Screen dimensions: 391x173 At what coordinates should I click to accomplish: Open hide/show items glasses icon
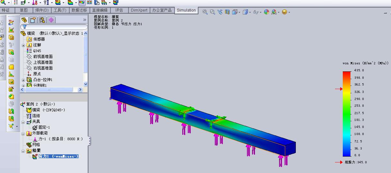[256, 12]
